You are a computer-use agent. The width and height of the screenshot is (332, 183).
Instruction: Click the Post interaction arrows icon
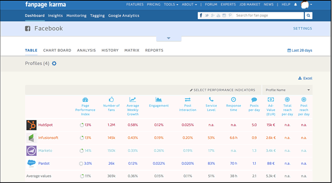pos(188,100)
